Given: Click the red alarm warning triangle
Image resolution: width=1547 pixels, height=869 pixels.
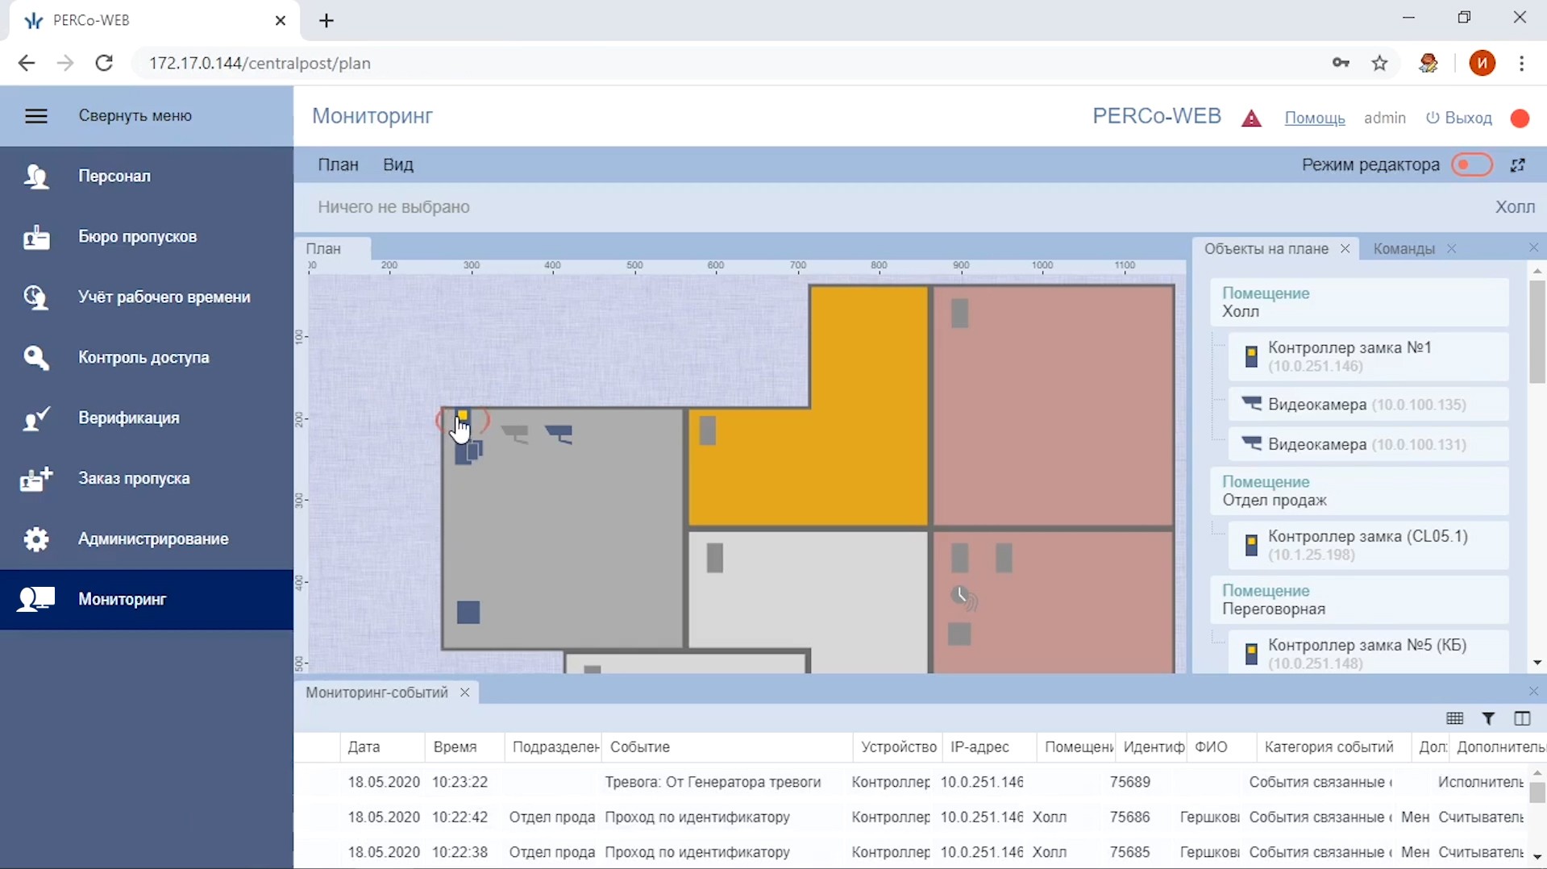Looking at the screenshot, I should 1251,118.
